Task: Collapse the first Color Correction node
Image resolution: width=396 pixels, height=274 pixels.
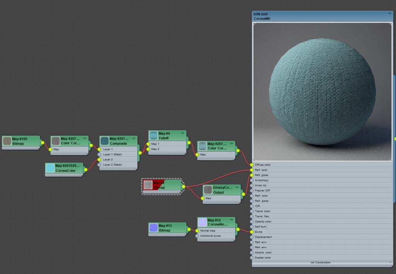Action: point(85,139)
